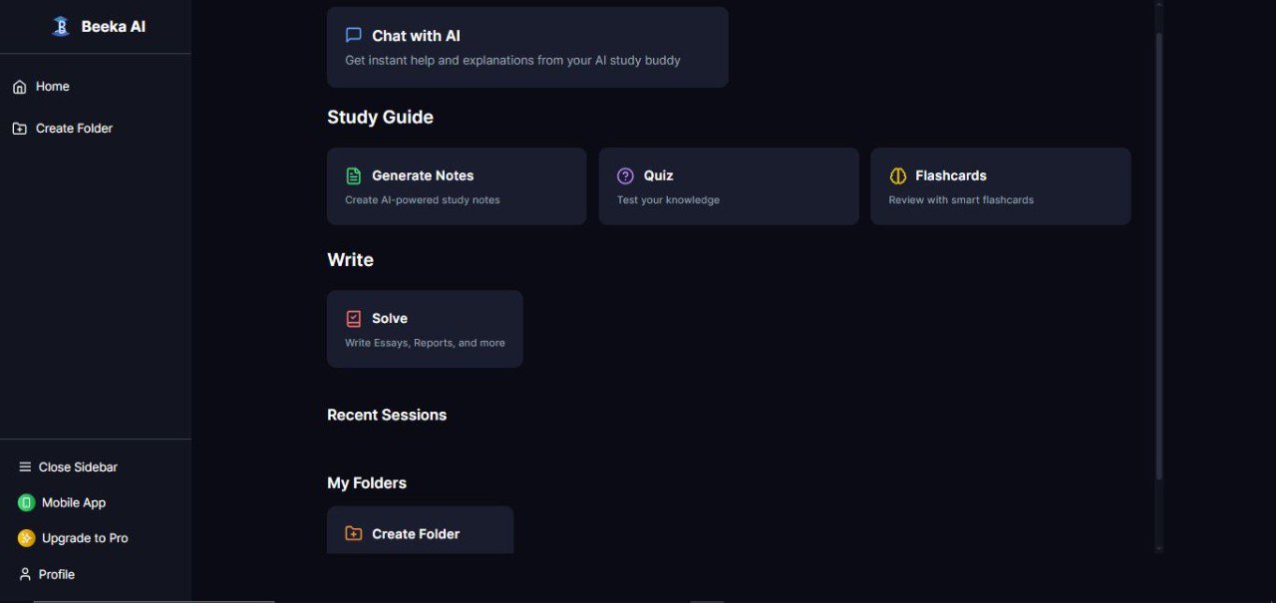Click the Beeka AI logo
This screenshot has width=1276, height=603.
63,26
